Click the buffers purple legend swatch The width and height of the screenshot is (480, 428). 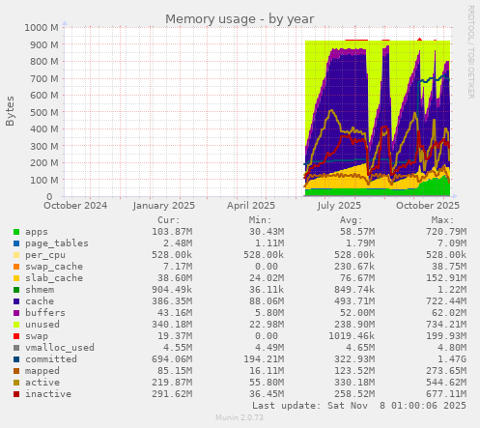(16, 313)
